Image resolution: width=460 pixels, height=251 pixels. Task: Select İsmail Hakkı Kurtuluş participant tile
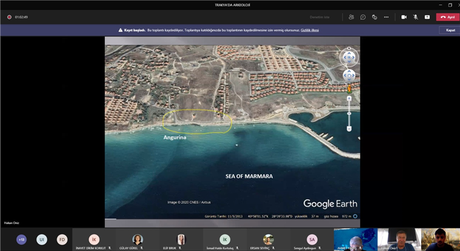(x=225, y=240)
